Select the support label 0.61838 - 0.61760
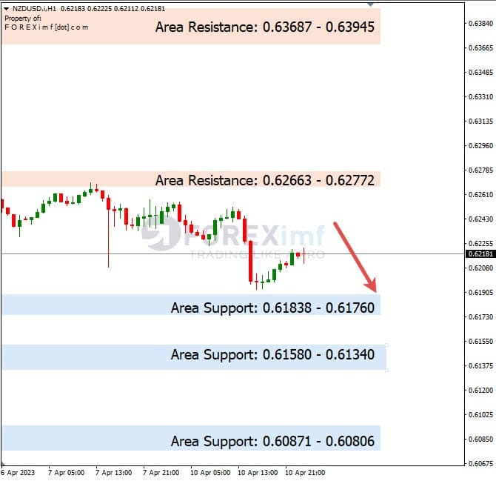Screen dimensions: 496x481 point(272,308)
